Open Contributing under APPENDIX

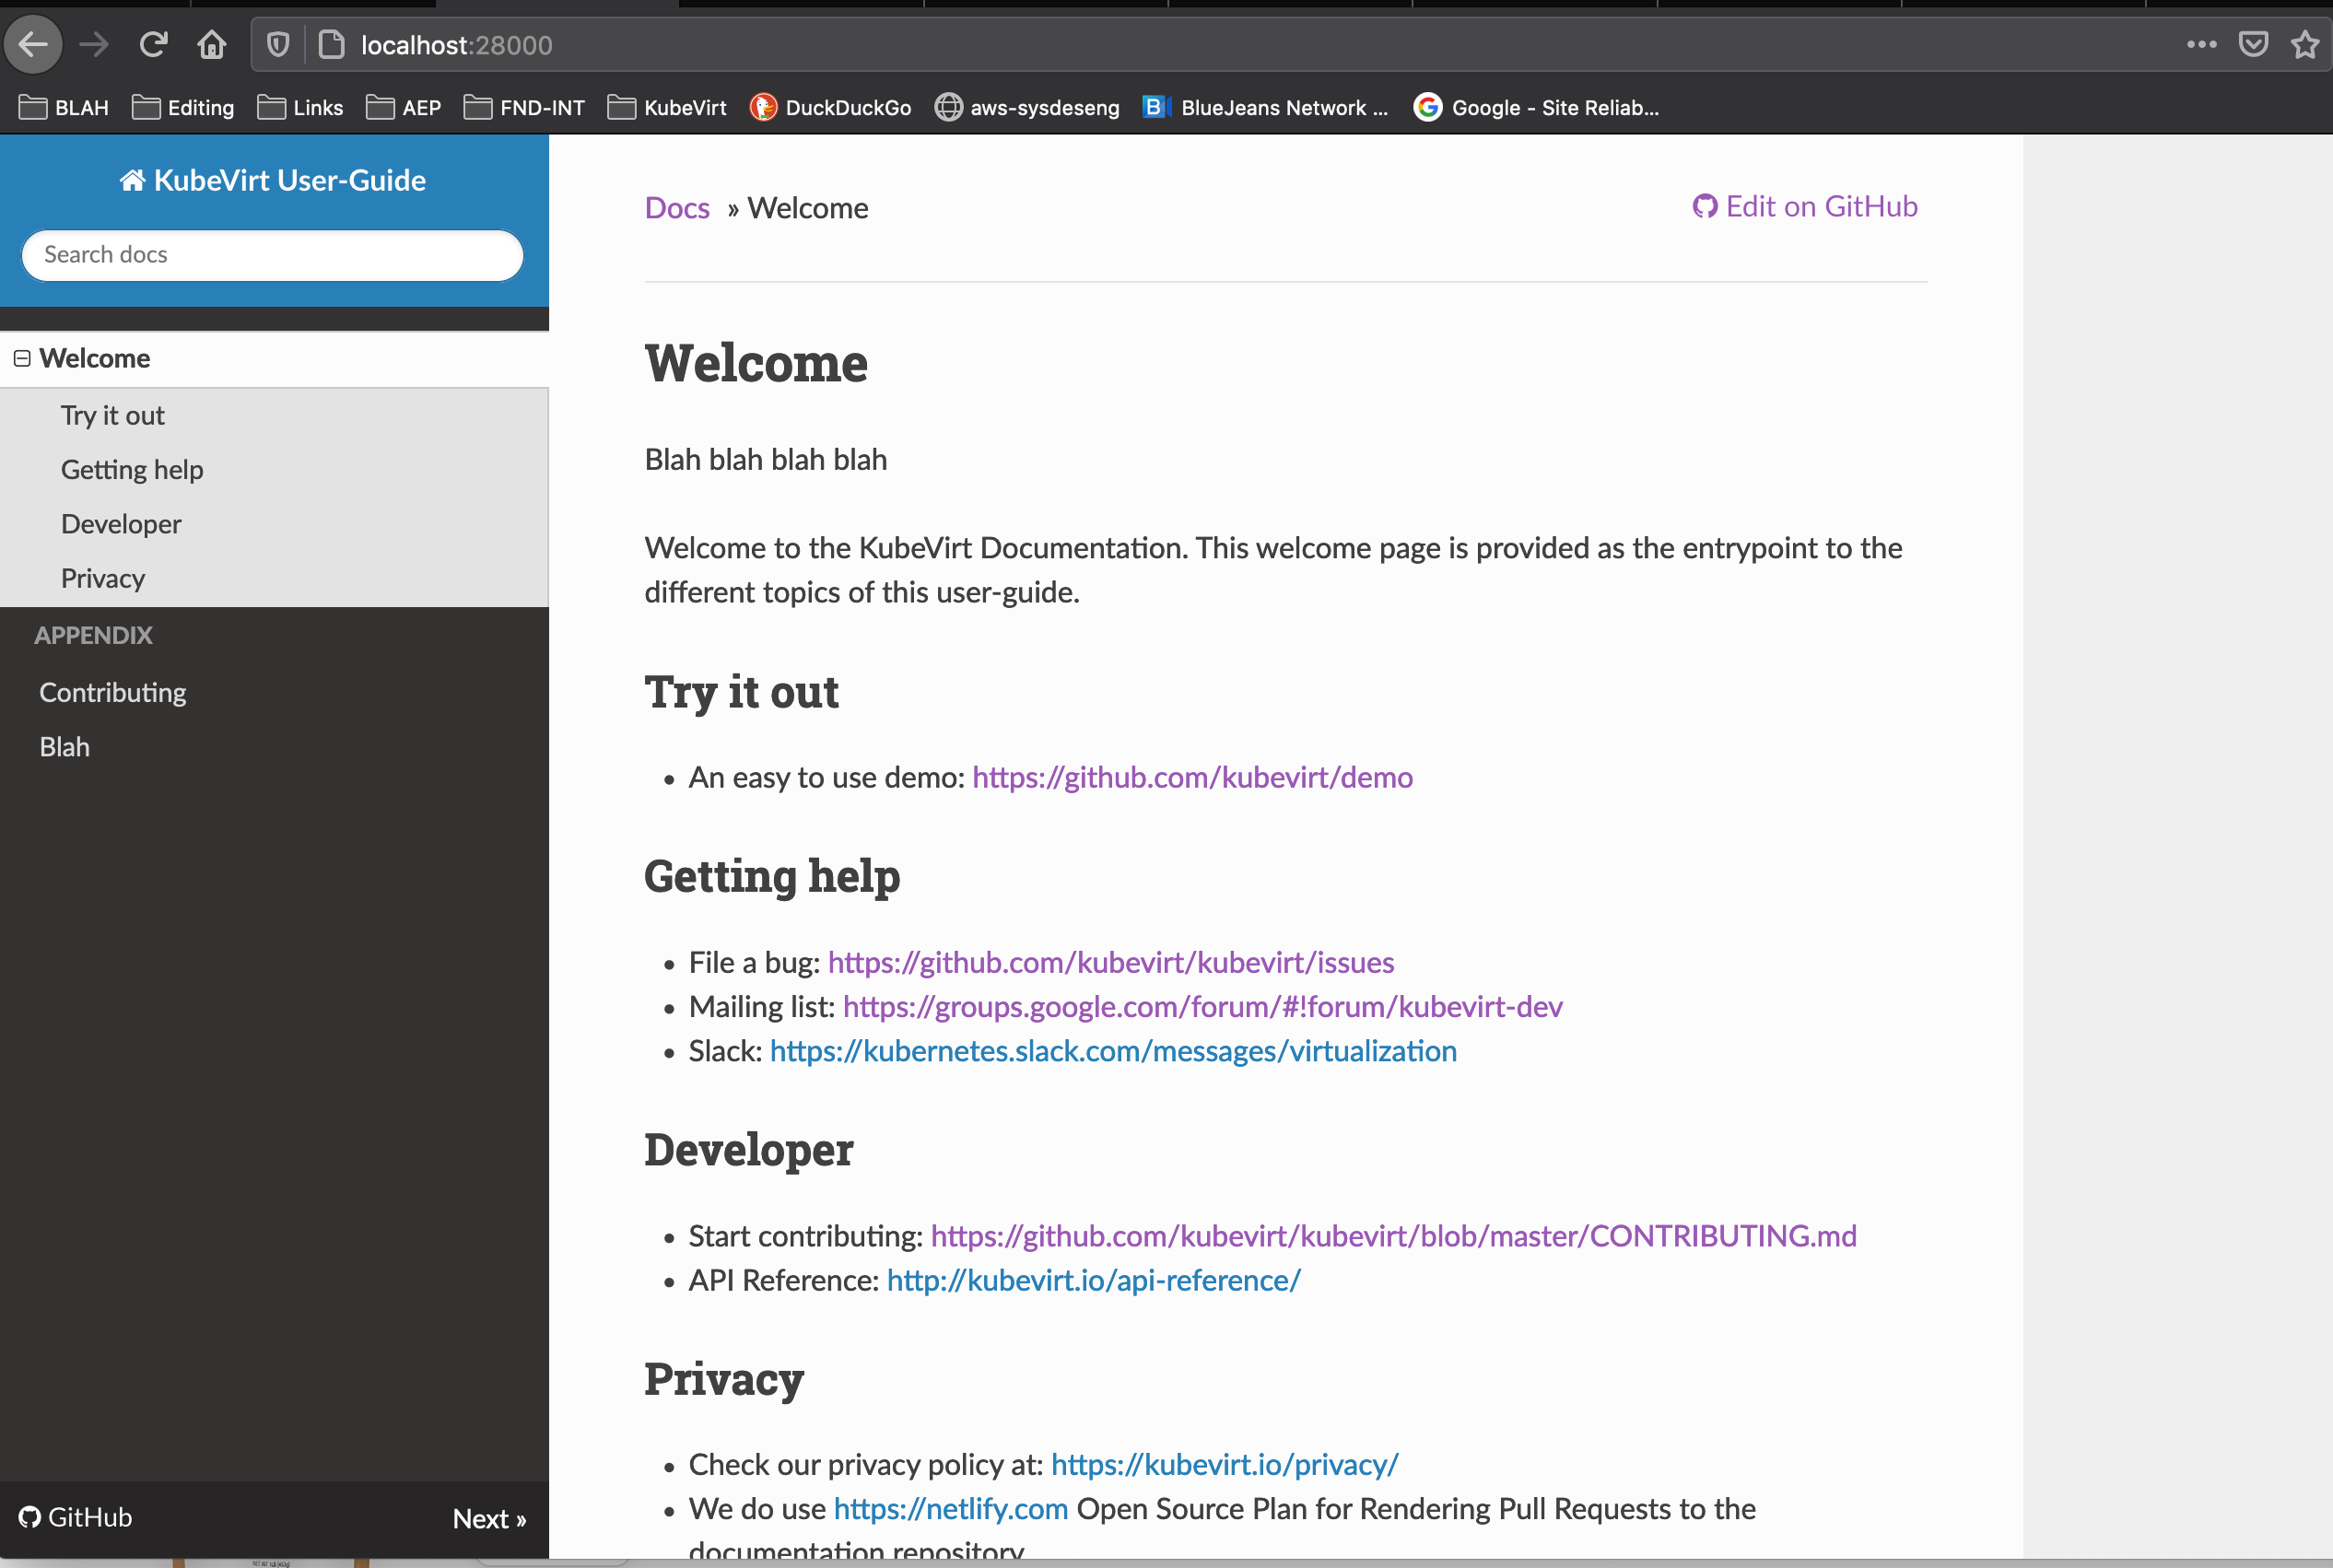point(112,691)
